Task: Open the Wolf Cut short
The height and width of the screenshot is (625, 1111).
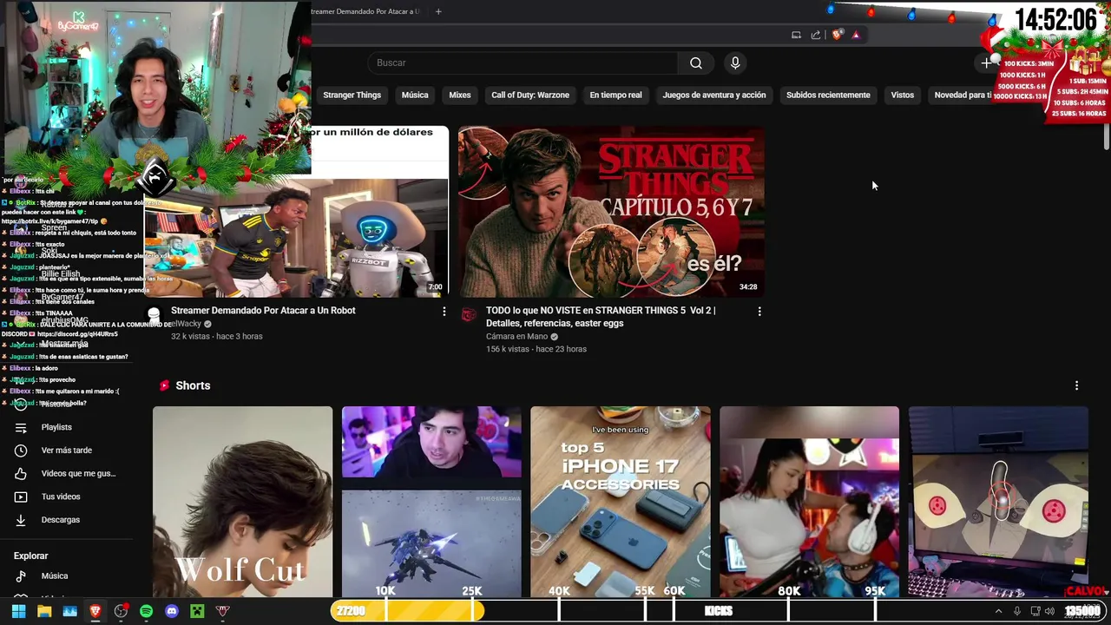Action: click(242, 502)
